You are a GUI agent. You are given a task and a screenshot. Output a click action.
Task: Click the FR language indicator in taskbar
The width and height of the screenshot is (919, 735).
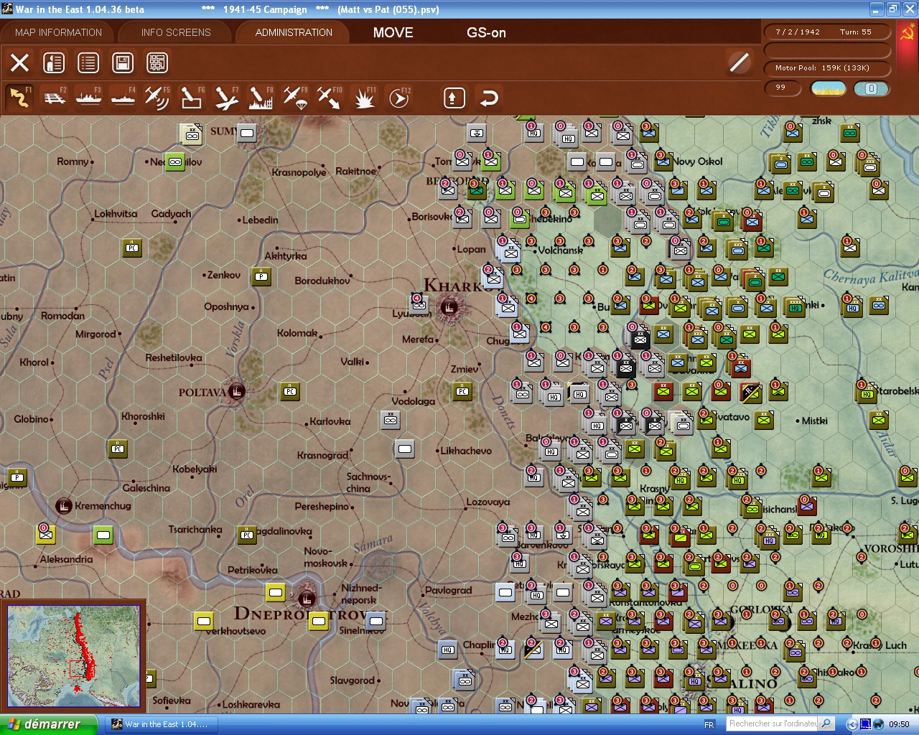(709, 725)
